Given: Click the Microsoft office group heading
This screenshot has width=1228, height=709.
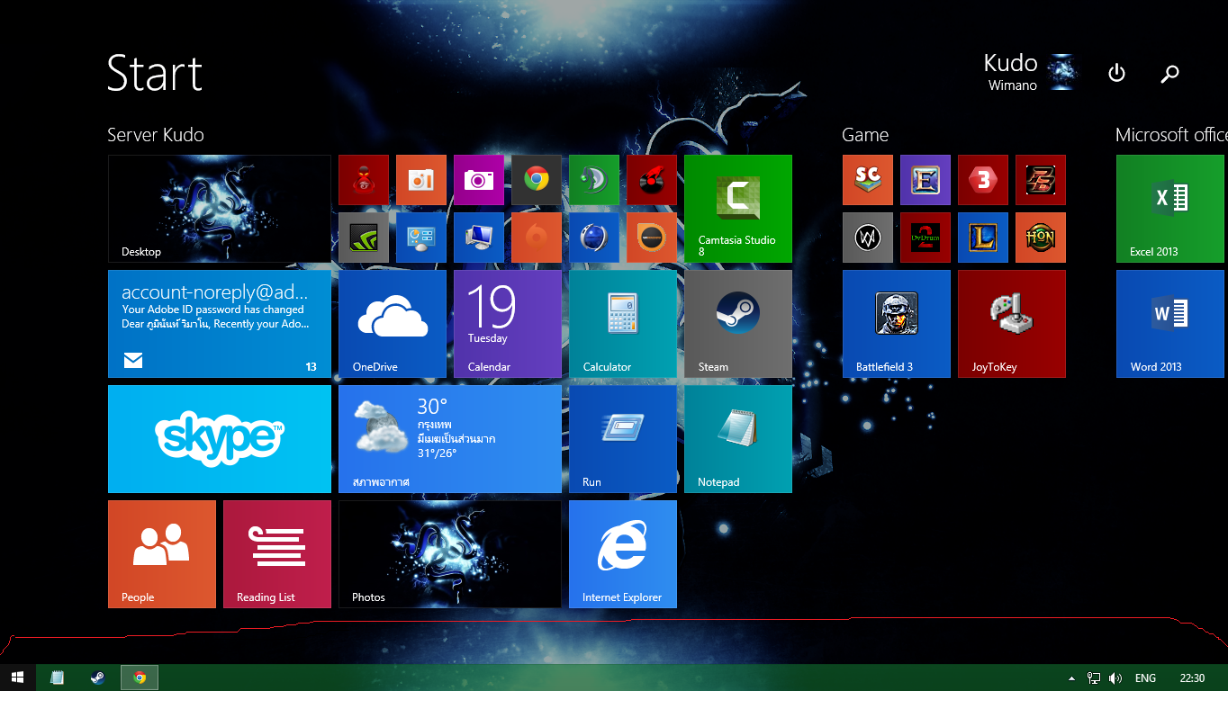Looking at the screenshot, I should click(x=1171, y=135).
